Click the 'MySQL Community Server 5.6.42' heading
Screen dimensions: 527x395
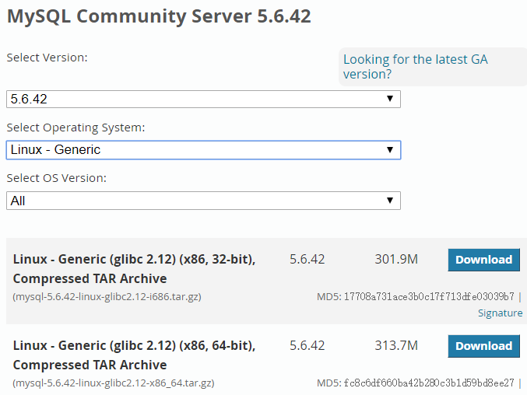pyautogui.click(x=159, y=16)
